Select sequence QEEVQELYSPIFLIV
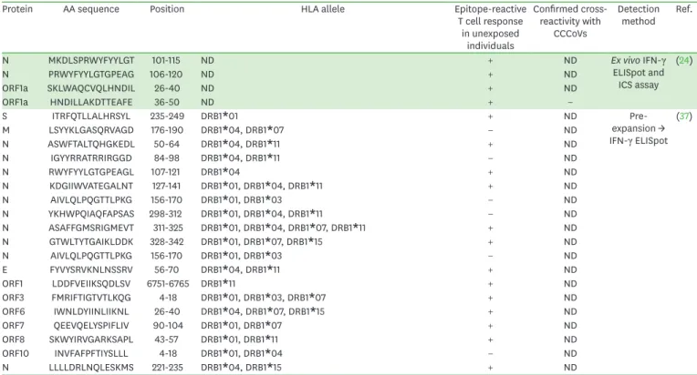697x375 pixels. click(91, 326)
